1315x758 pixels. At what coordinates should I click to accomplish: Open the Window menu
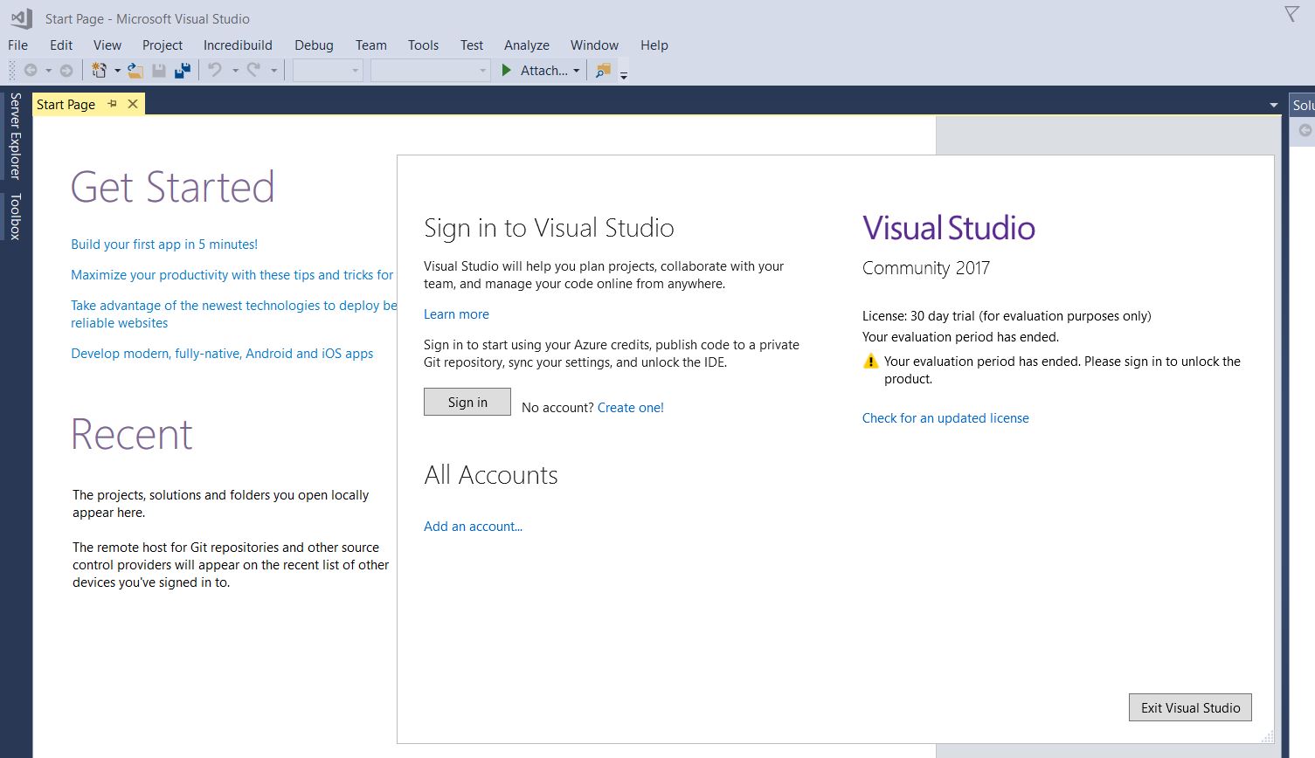click(594, 45)
